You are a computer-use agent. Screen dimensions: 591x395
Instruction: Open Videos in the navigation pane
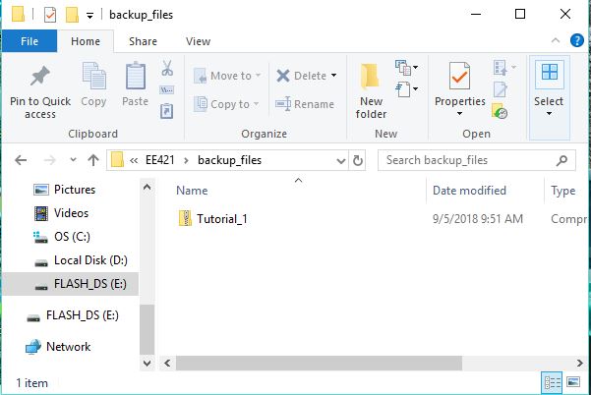[61, 213]
